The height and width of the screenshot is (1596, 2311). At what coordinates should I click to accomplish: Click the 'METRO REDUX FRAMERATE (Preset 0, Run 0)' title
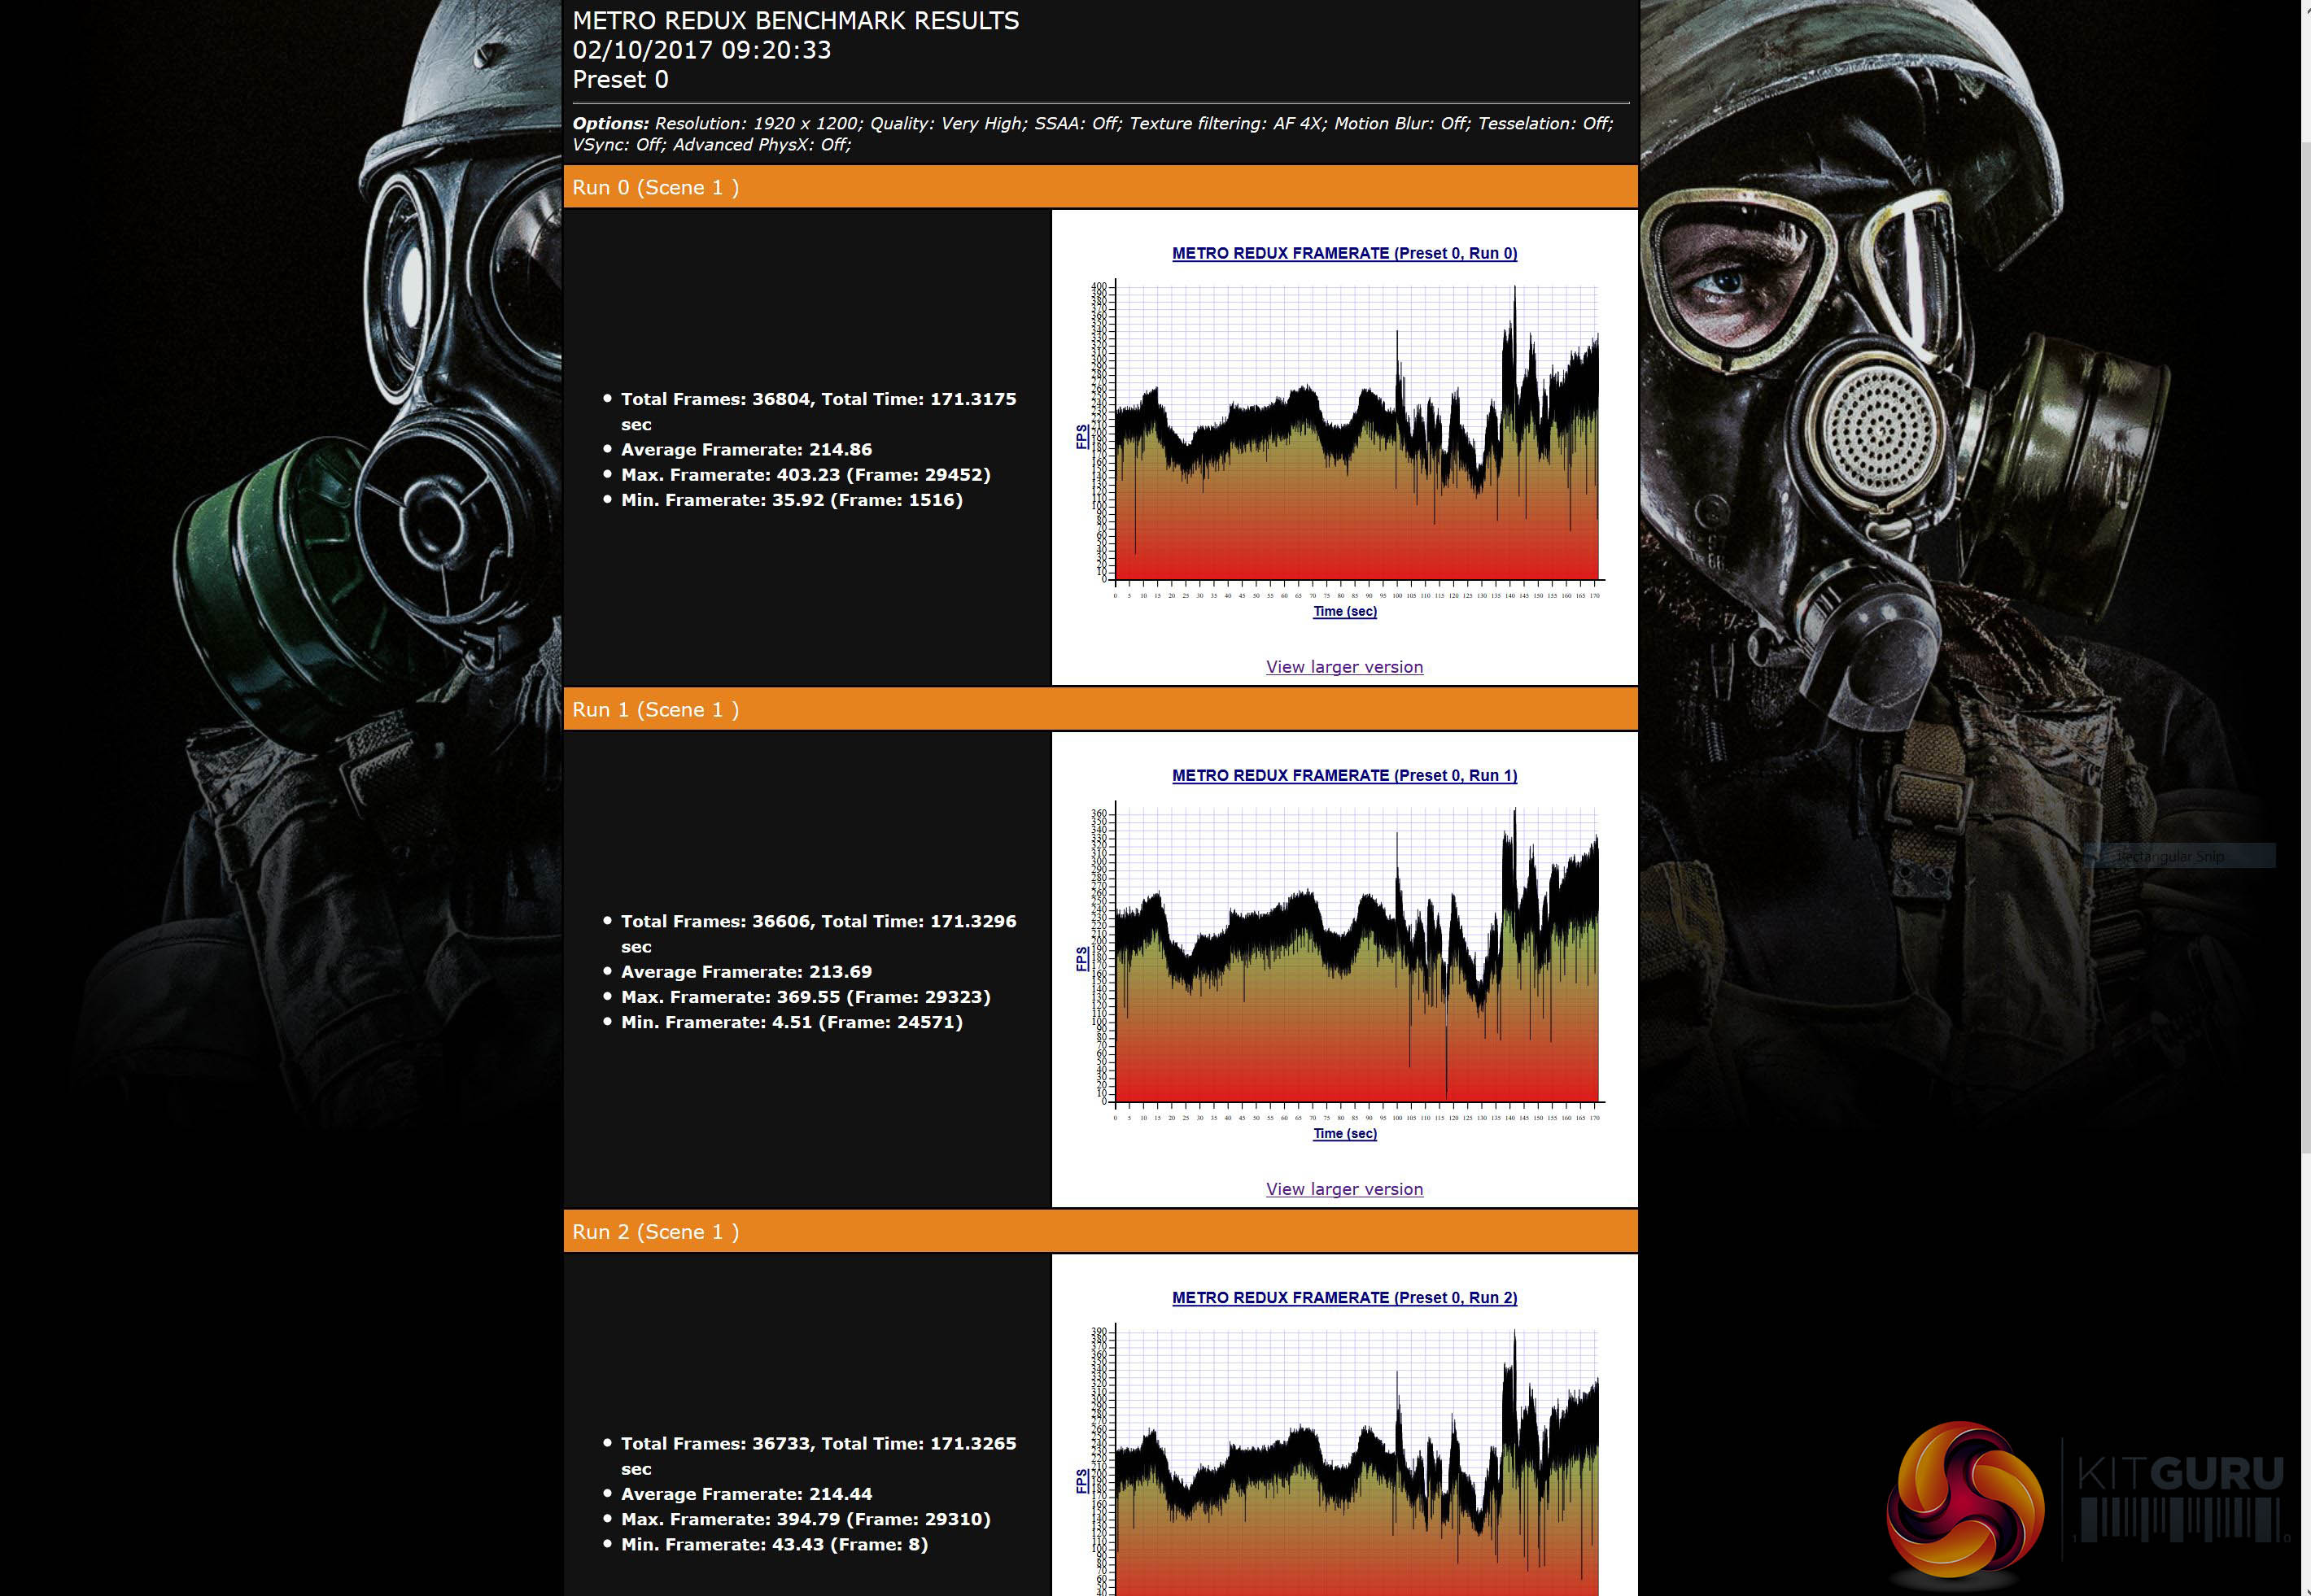pos(1343,253)
